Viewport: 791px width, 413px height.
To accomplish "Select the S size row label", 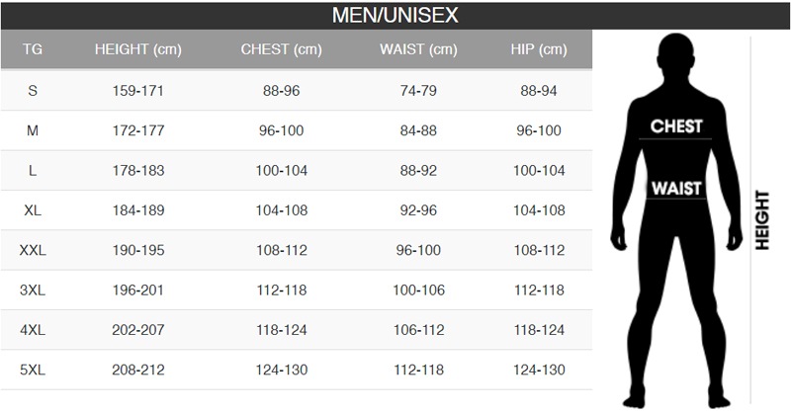I will pos(33,90).
